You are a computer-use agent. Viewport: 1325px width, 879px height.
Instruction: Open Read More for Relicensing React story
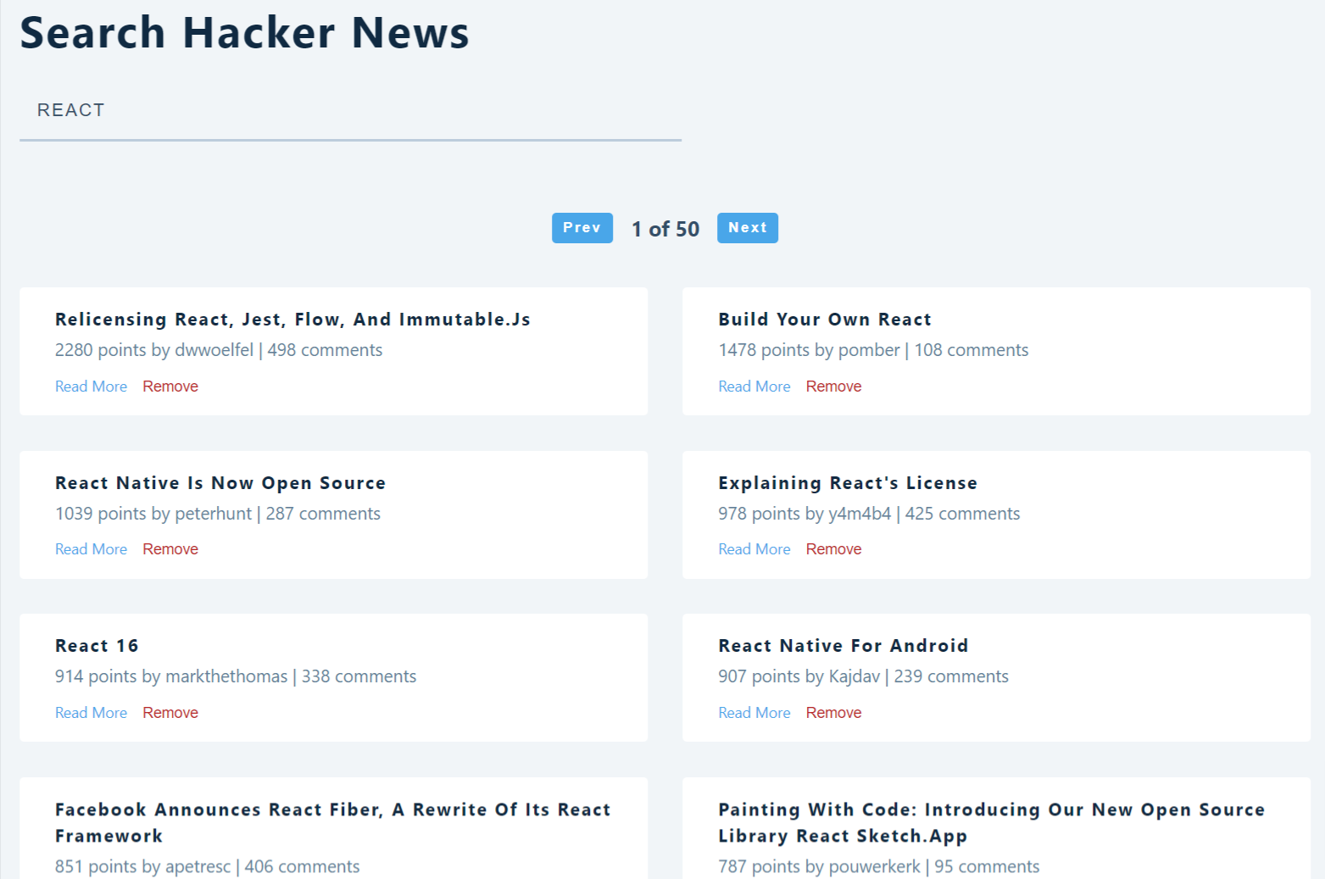coord(91,387)
